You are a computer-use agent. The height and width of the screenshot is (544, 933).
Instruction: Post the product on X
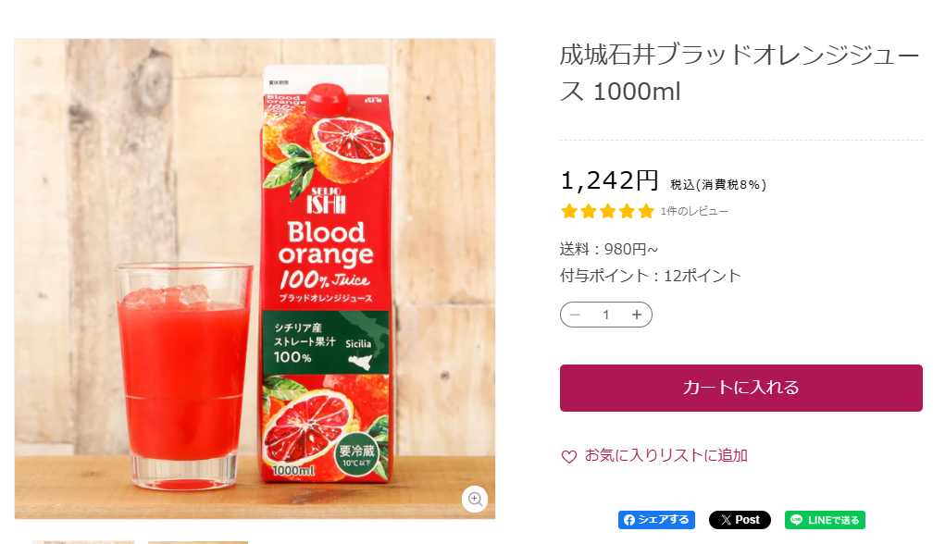coord(740,520)
